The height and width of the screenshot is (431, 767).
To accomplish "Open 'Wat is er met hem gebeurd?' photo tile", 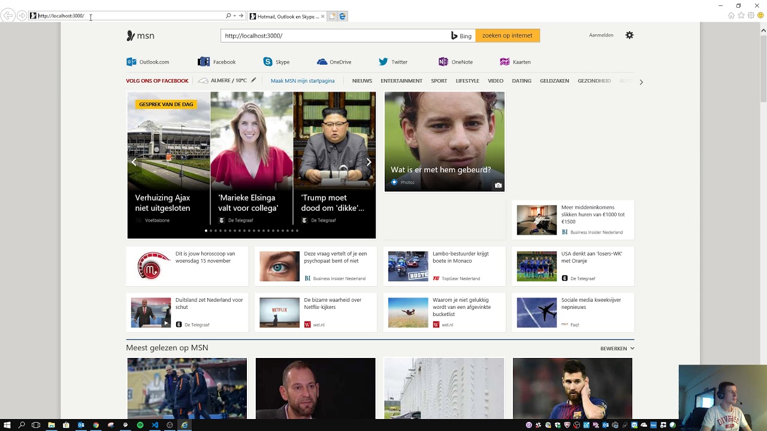I will point(444,142).
